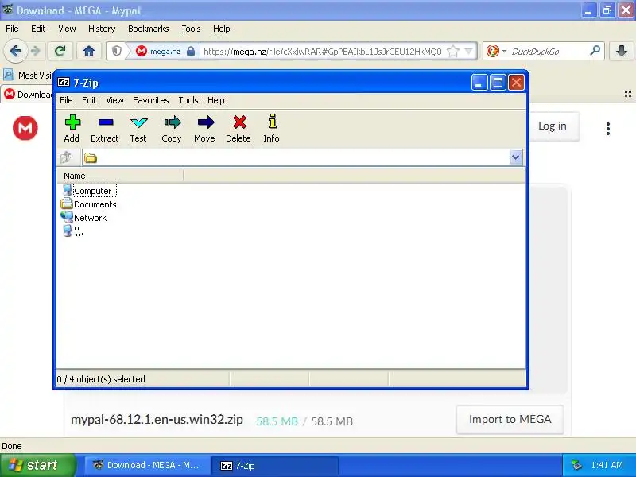This screenshot has width=636, height=477.
Task: Open Mypal browser Tools menu
Action: point(191,29)
